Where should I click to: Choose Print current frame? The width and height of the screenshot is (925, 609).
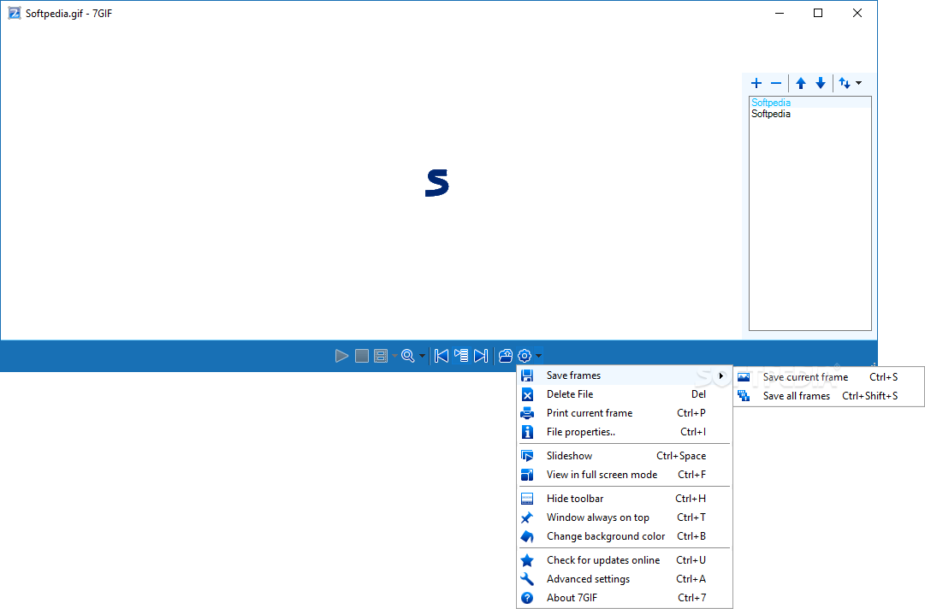pos(624,413)
